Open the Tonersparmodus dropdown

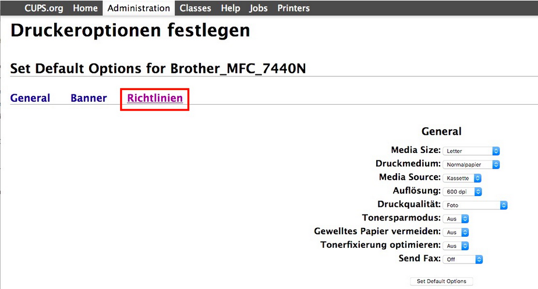[456, 219]
